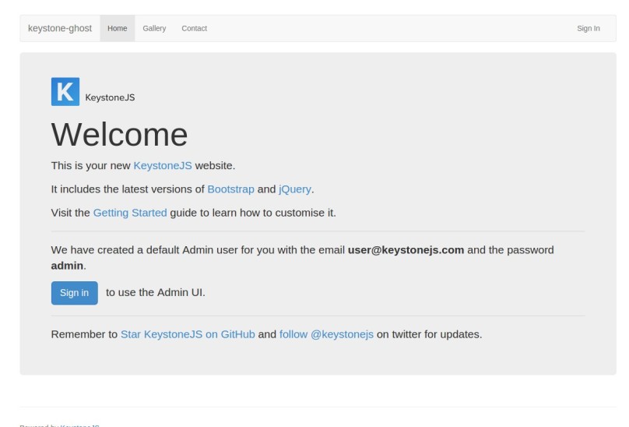The height and width of the screenshot is (427, 629).
Task: Open the follow @keystonejs link
Action: (326, 334)
